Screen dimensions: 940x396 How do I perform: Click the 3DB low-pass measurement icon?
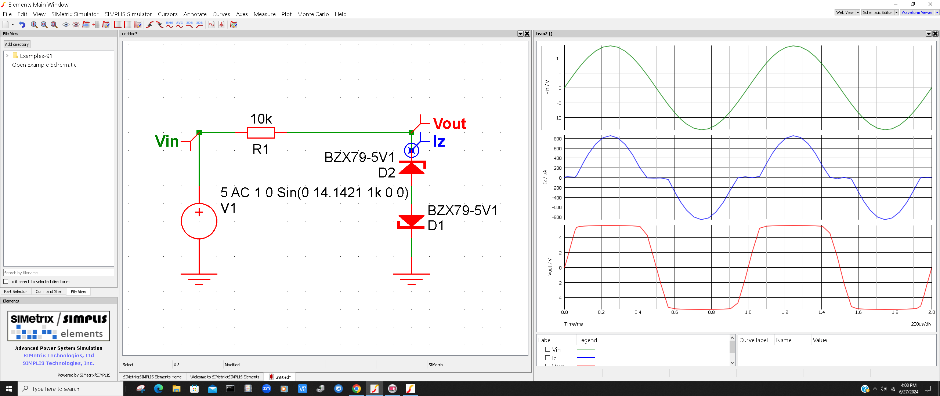[x=189, y=25]
